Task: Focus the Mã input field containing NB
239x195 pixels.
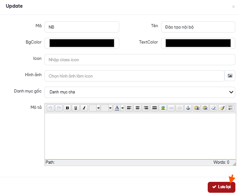Action: (82, 27)
